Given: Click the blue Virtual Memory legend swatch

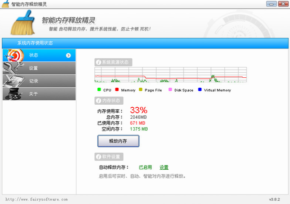Looking at the screenshot, I should [x=199, y=89].
